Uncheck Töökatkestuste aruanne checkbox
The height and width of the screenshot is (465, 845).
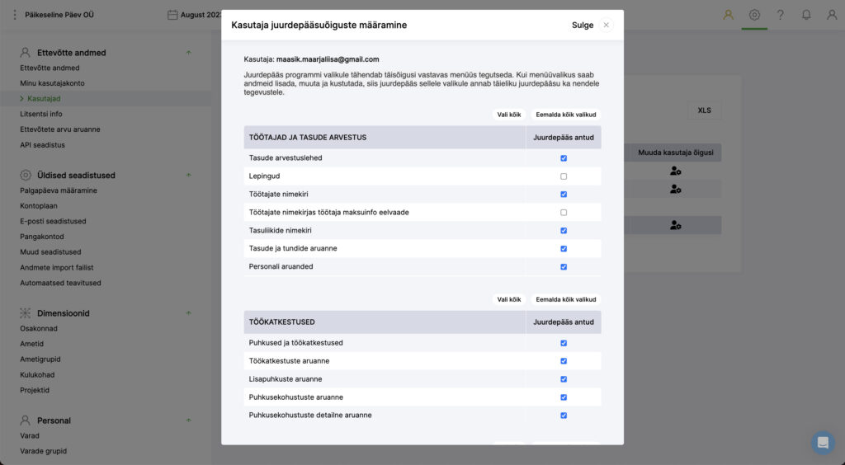coord(563,361)
